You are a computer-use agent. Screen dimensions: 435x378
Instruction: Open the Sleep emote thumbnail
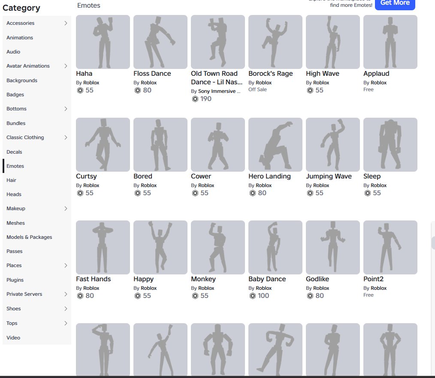point(390,145)
